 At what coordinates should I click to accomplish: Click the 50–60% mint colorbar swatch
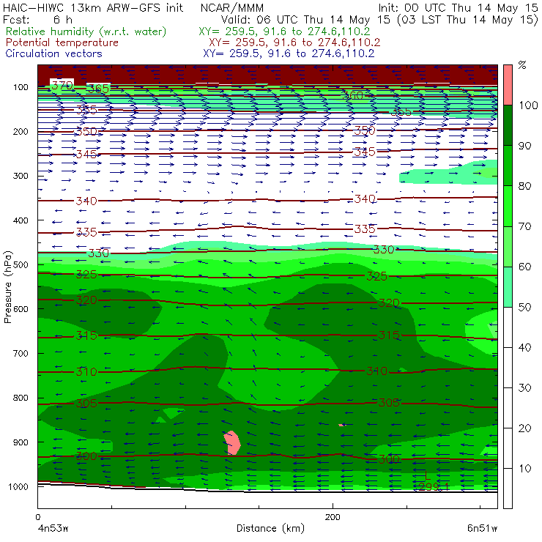(x=508, y=287)
